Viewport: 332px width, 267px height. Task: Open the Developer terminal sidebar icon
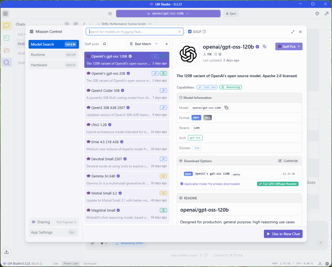(x=7, y=38)
